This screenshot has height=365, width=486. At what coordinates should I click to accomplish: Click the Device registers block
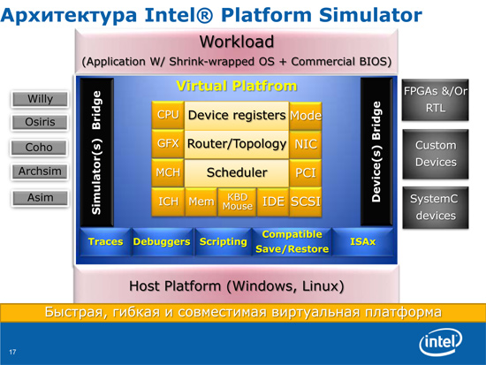[x=237, y=116]
